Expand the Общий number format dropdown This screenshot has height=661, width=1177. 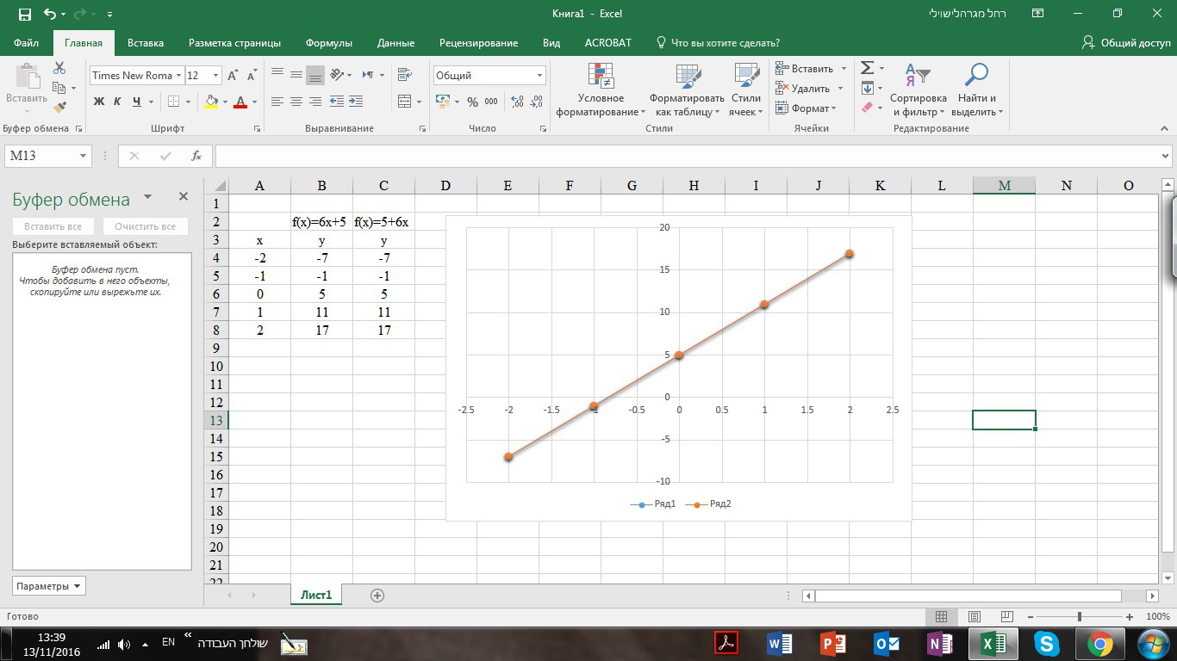click(x=539, y=76)
